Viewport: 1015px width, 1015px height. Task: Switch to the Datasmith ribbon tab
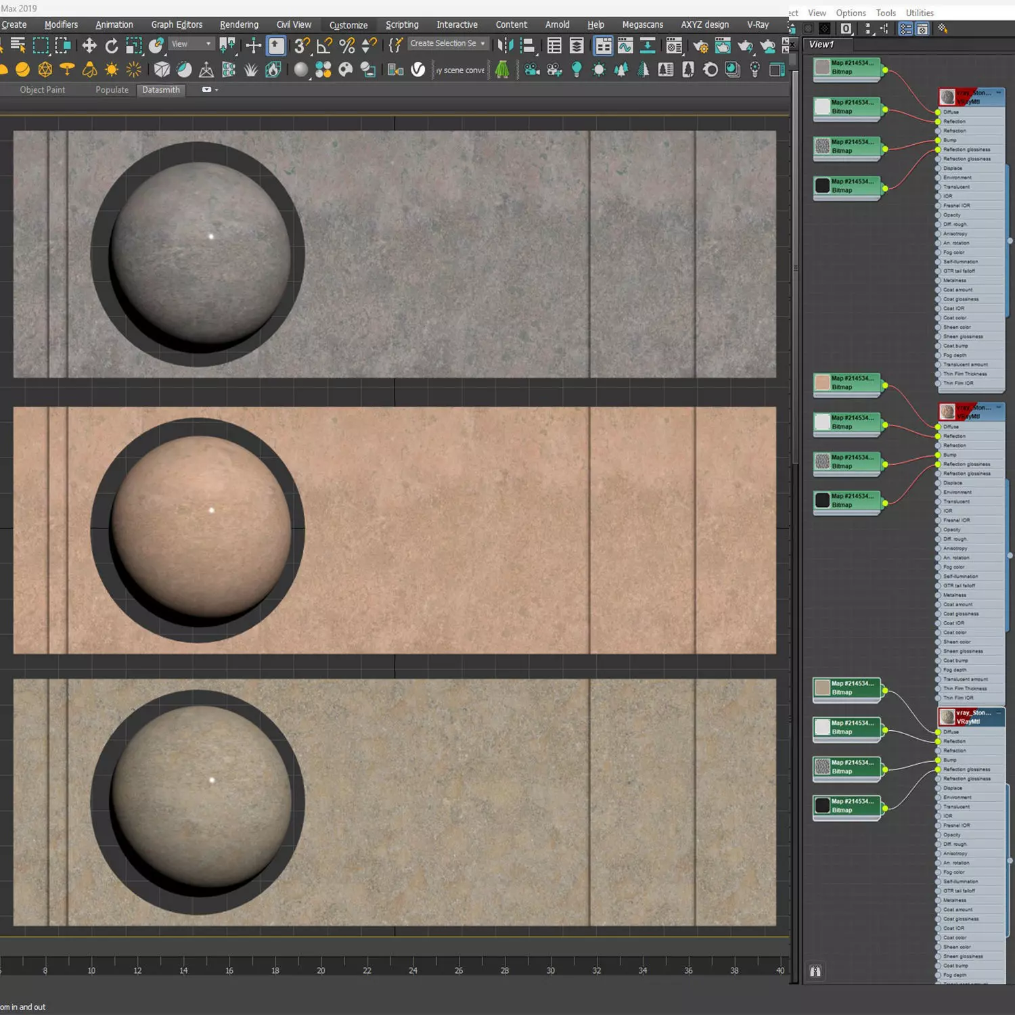coord(161,90)
